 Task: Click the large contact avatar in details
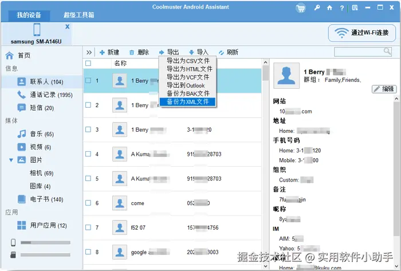pyautogui.click(x=286, y=76)
